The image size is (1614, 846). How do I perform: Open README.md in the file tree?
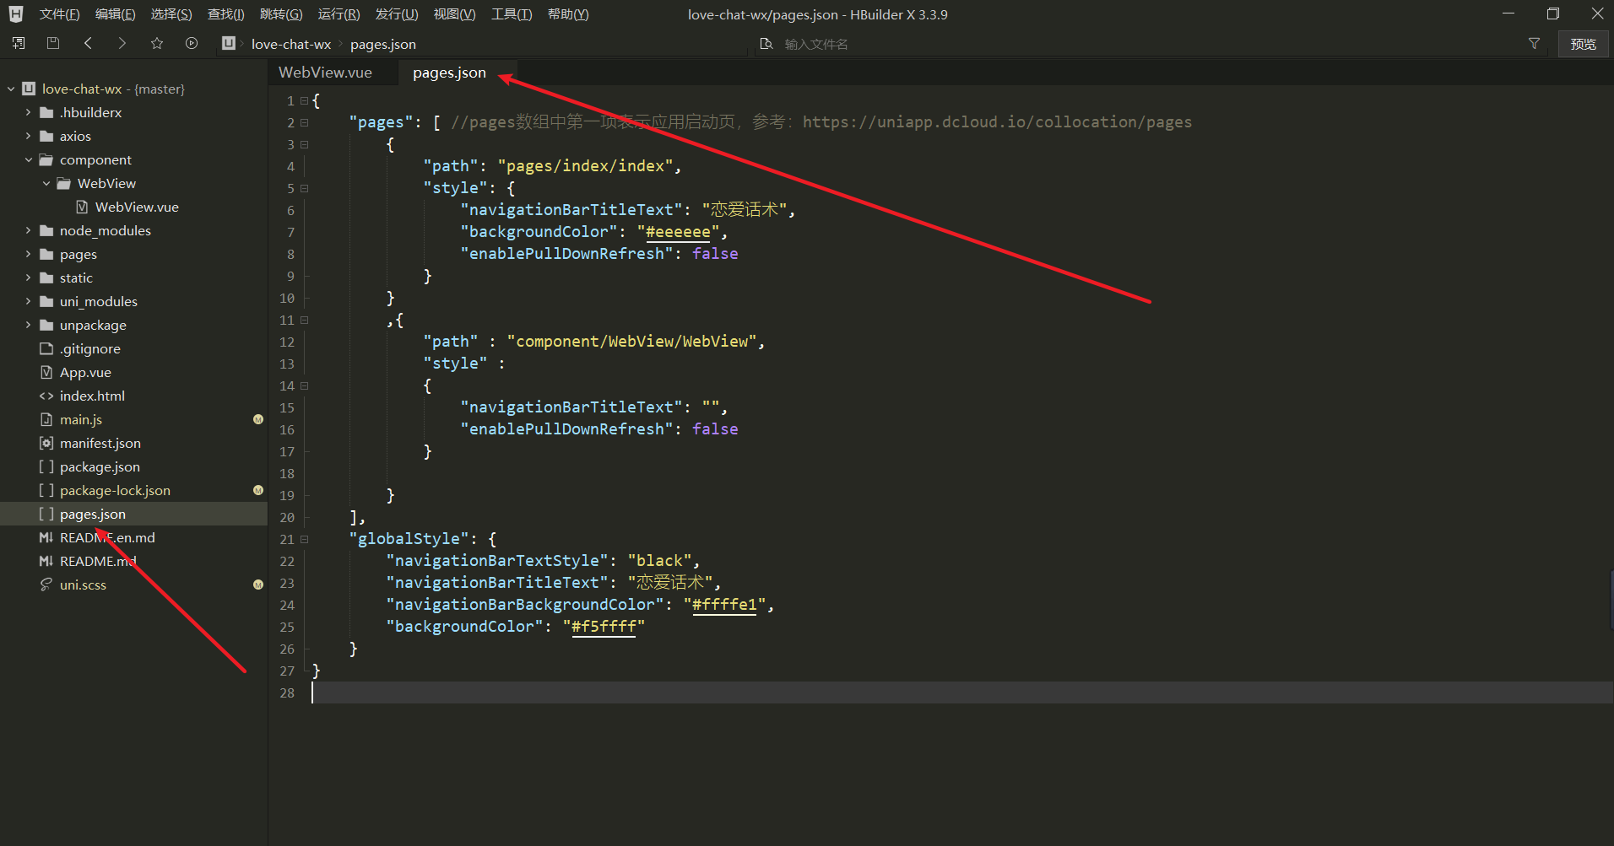coord(133,561)
